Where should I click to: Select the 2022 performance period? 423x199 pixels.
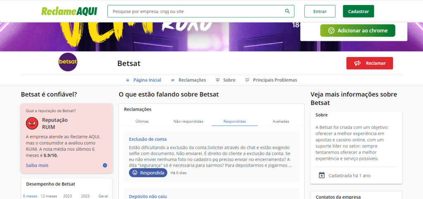pos(85,196)
